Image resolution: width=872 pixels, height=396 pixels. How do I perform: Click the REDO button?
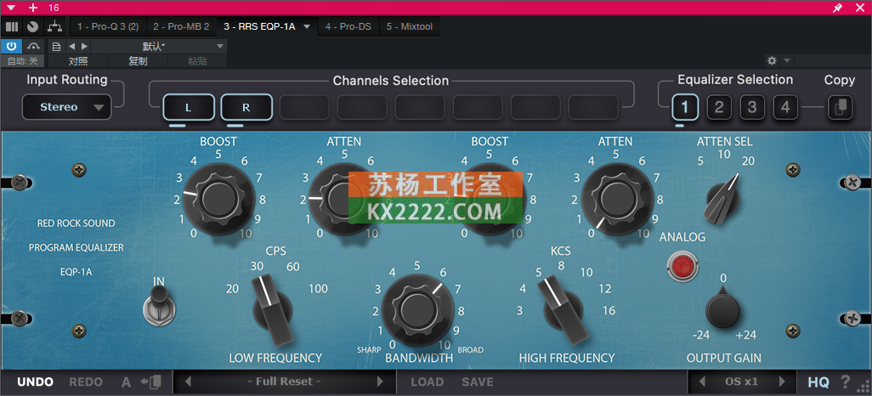(x=86, y=382)
